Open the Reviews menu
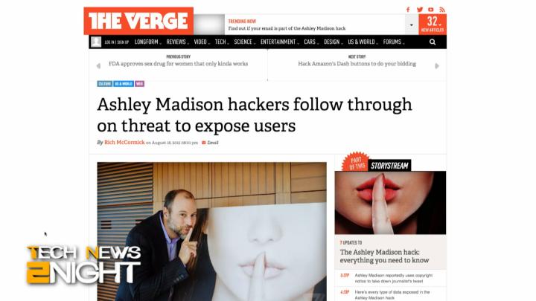The height and width of the screenshot is (301, 536). (177, 42)
